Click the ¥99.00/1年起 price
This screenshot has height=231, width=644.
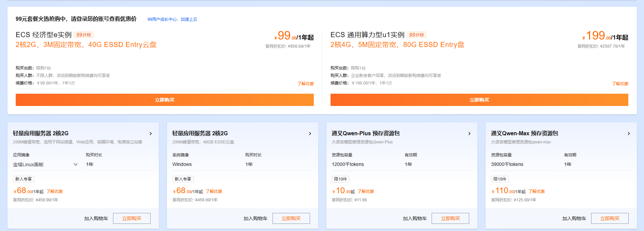(x=294, y=36)
